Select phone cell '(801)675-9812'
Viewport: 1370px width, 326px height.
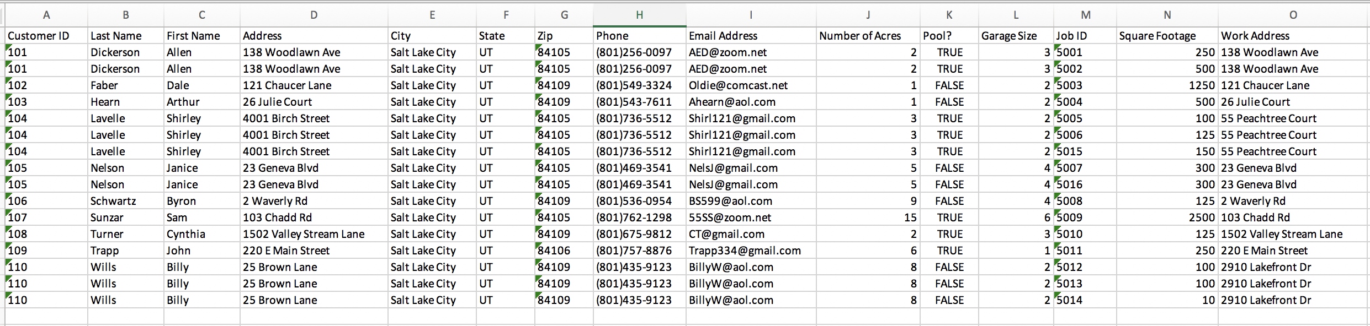click(x=640, y=234)
